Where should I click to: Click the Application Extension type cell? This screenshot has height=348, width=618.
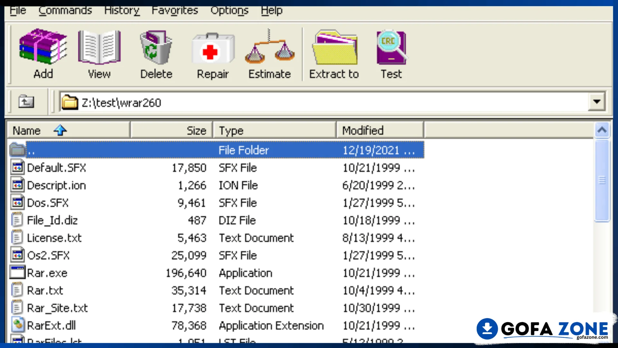tap(271, 326)
